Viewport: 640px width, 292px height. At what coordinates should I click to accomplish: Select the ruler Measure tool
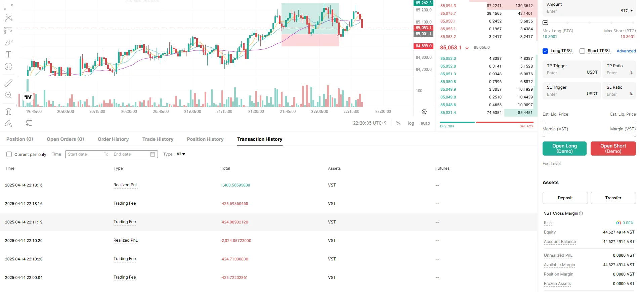pos(8,83)
